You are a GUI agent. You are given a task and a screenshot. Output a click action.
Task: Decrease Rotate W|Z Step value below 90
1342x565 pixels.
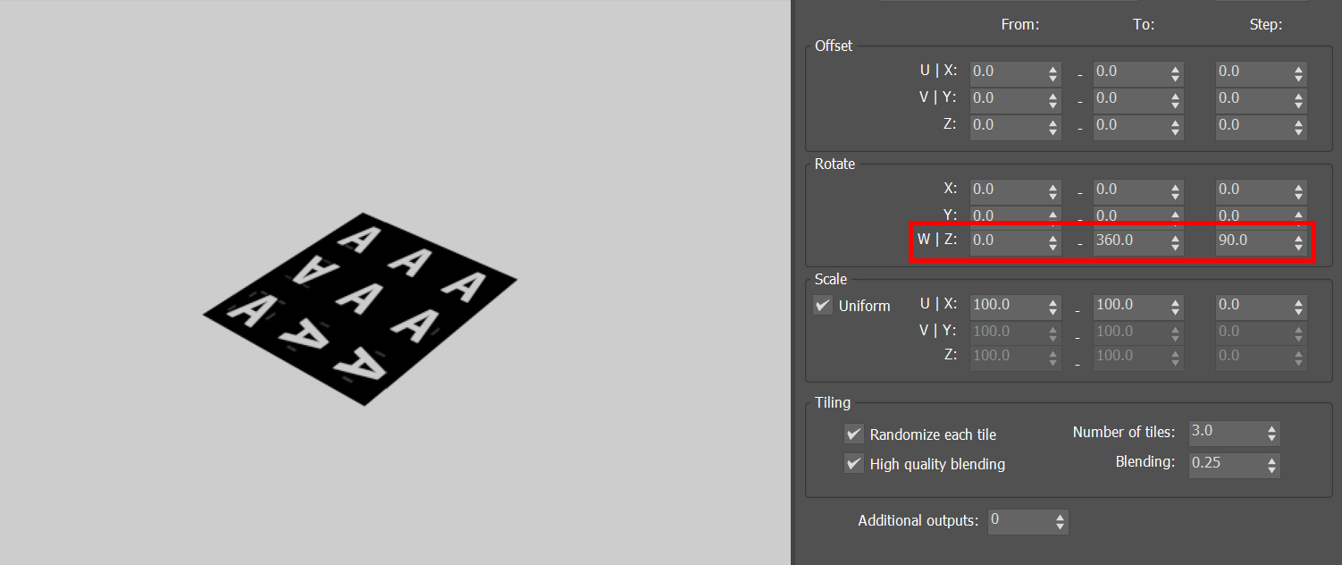[1298, 244]
